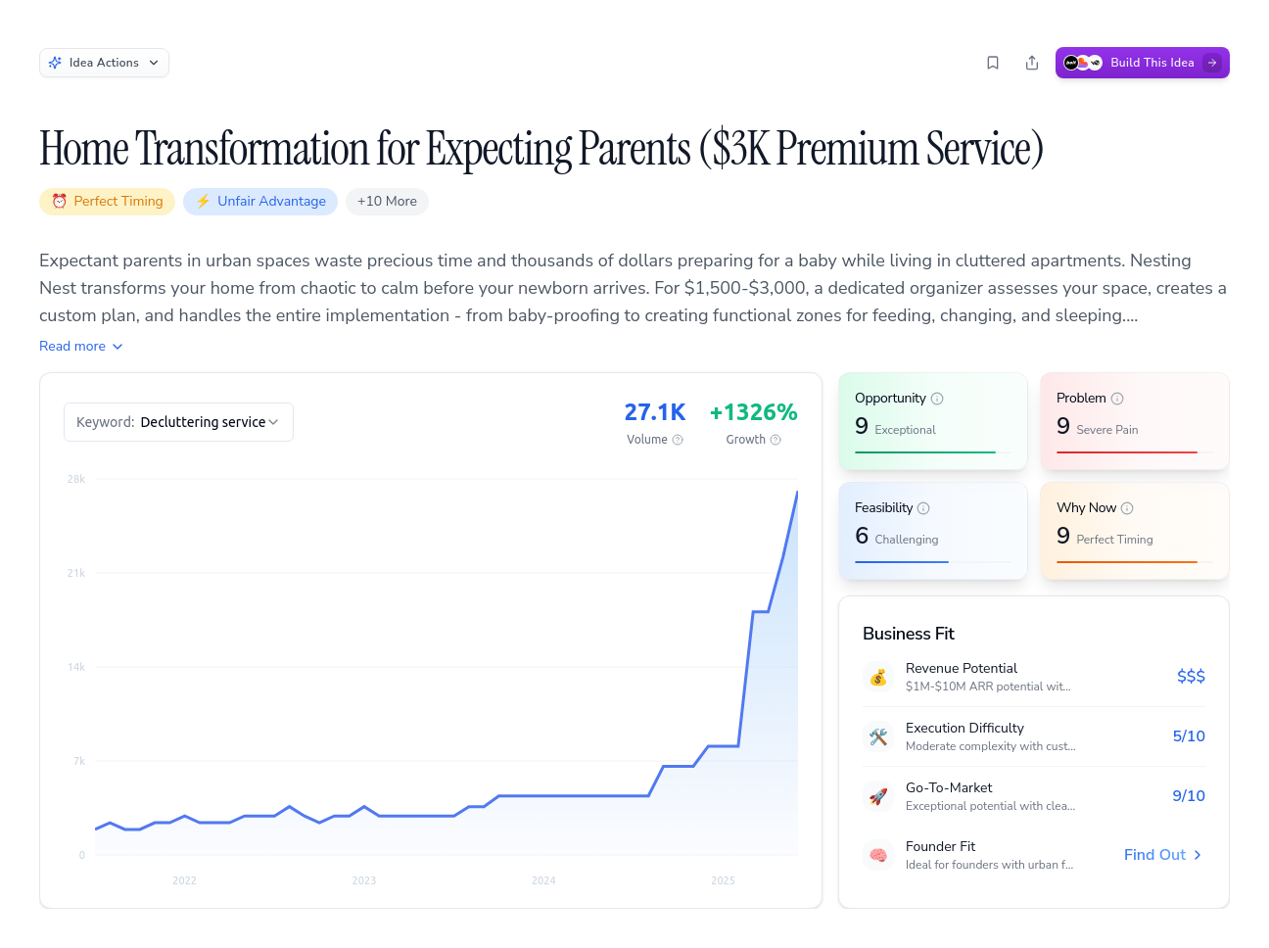Open the Keyword Decluttering service dropdown
The height and width of the screenshot is (948, 1269).
point(178,422)
